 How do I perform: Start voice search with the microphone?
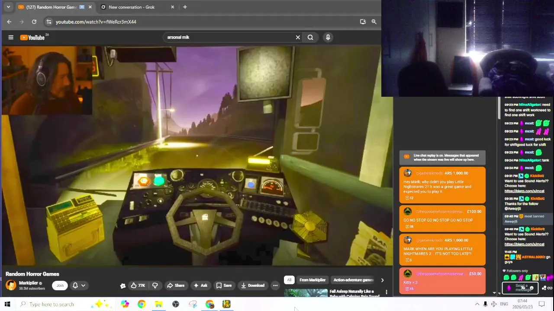pos(328,37)
